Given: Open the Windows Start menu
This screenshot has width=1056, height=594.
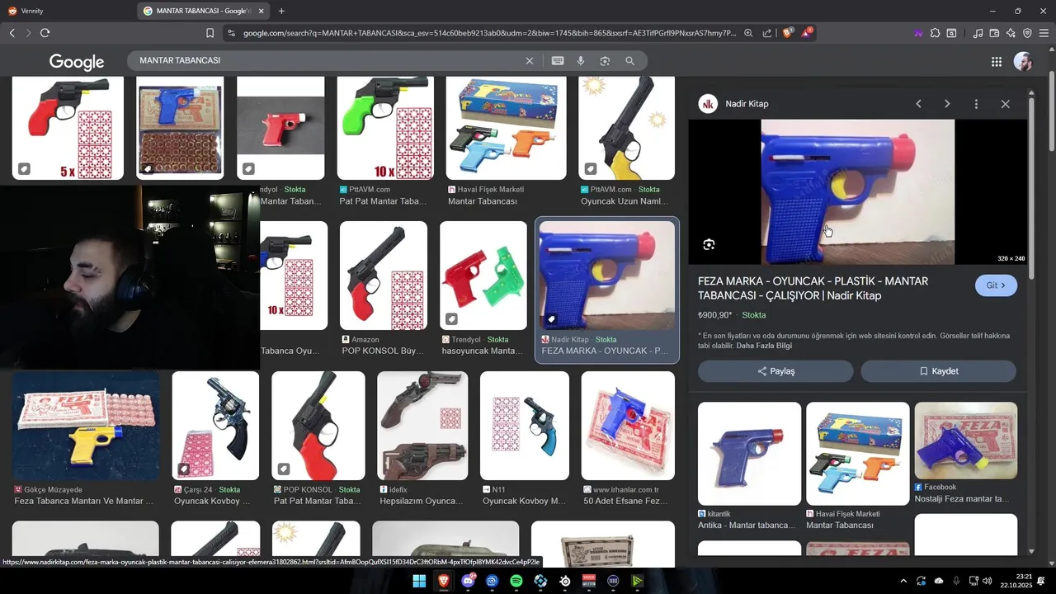Looking at the screenshot, I should click(x=419, y=581).
